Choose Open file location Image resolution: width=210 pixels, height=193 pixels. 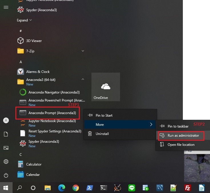click(183, 145)
